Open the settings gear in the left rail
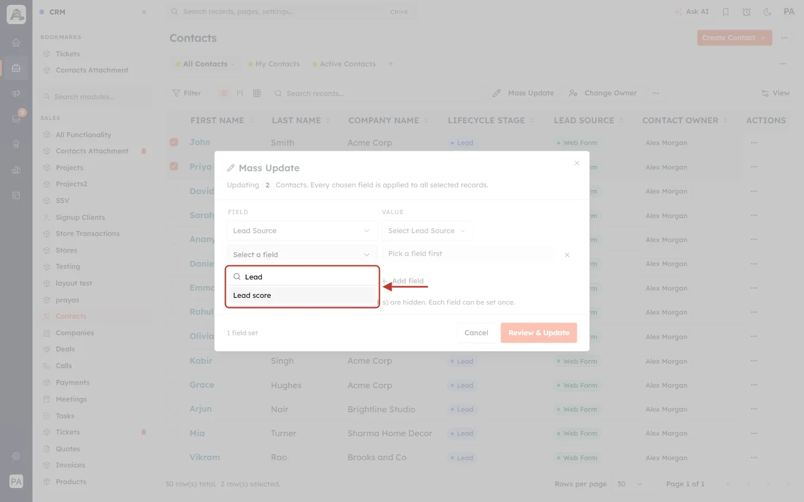804x502 pixels. pyautogui.click(x=16, y=456)
